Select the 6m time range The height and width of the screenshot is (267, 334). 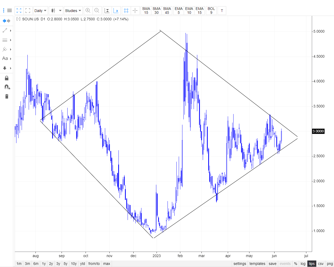pyautogui.click(x=36, y=264)
